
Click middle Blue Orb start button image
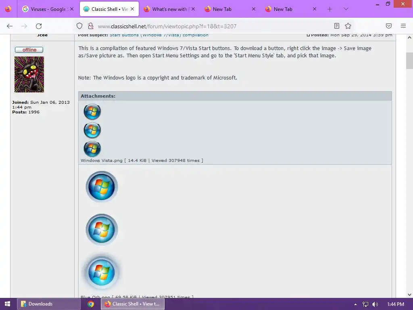(x=102, y=229)
